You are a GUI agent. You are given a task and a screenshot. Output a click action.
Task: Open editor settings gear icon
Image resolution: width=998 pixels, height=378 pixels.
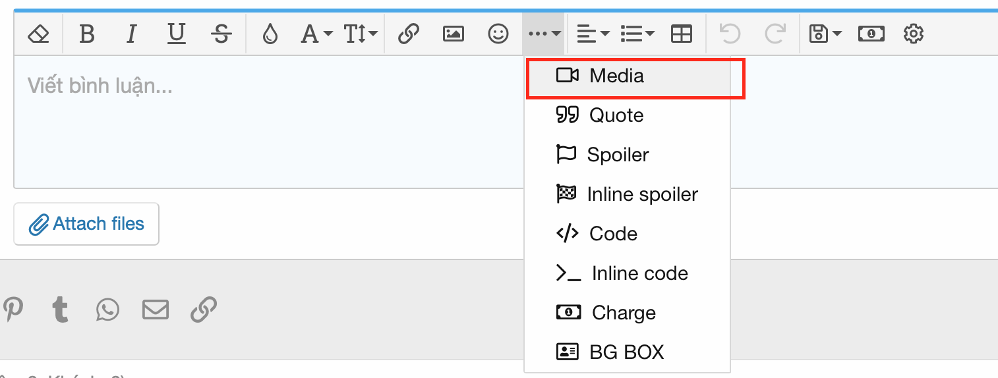click(913, 34)
